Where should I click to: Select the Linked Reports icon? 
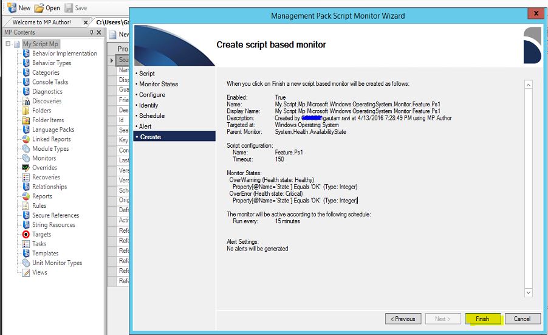click(x=26, y=139)
